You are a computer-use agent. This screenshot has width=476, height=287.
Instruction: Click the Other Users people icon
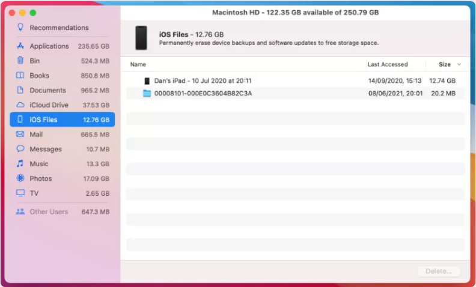(20, 211)
